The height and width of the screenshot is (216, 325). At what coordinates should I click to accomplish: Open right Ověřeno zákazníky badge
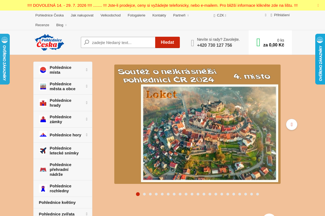point(320,59)
